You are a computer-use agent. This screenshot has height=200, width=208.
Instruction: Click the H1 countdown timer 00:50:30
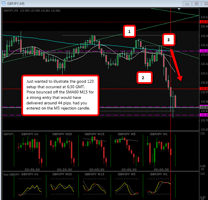tap(32, 169)
